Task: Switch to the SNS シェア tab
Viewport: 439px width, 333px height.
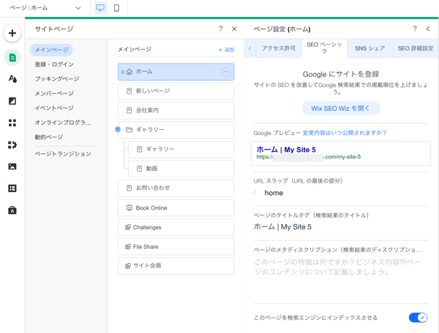Action: pos(369,48)
